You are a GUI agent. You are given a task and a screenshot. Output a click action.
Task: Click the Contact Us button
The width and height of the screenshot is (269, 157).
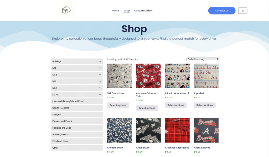[222, 10]
